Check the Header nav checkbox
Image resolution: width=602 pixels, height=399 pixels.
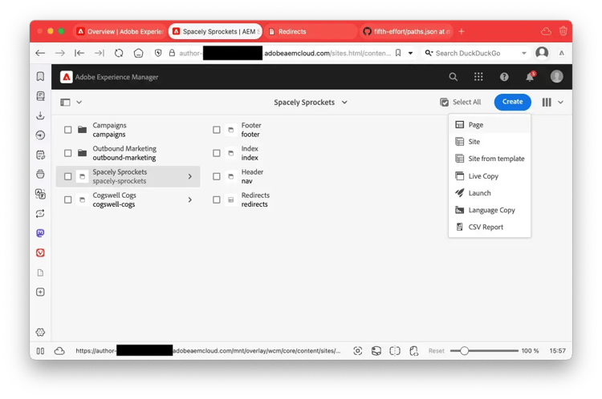217,177
